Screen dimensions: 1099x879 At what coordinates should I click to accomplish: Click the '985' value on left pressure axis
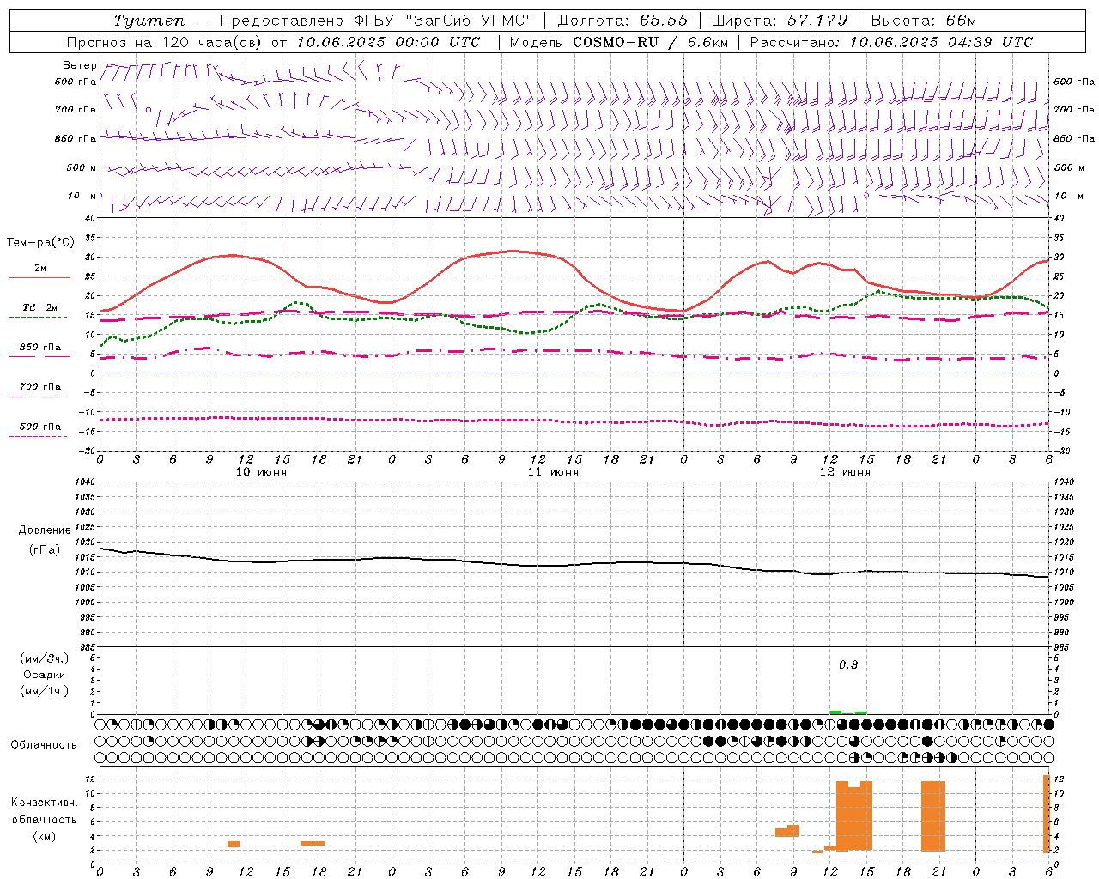pos(89,647)
